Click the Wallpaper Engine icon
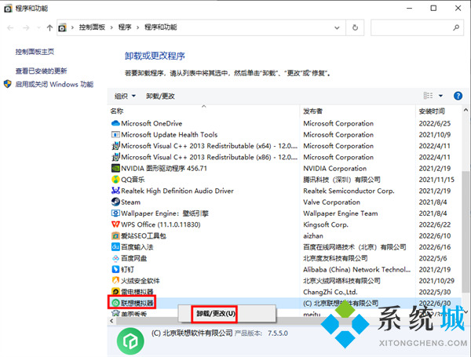Image resolution: width=471 pixels, height=357 pixels. [115, 213]
